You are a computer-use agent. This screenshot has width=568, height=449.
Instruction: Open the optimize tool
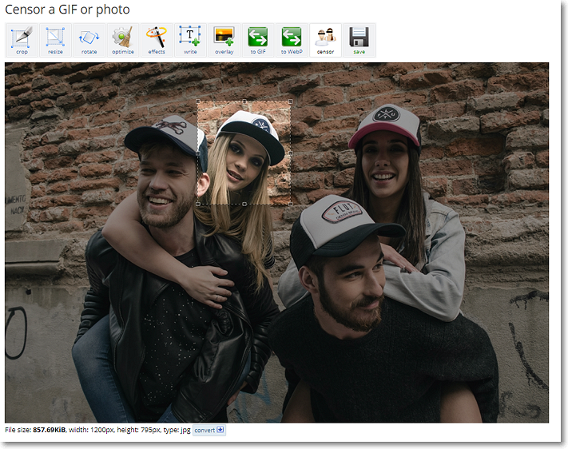click(123, 40)
